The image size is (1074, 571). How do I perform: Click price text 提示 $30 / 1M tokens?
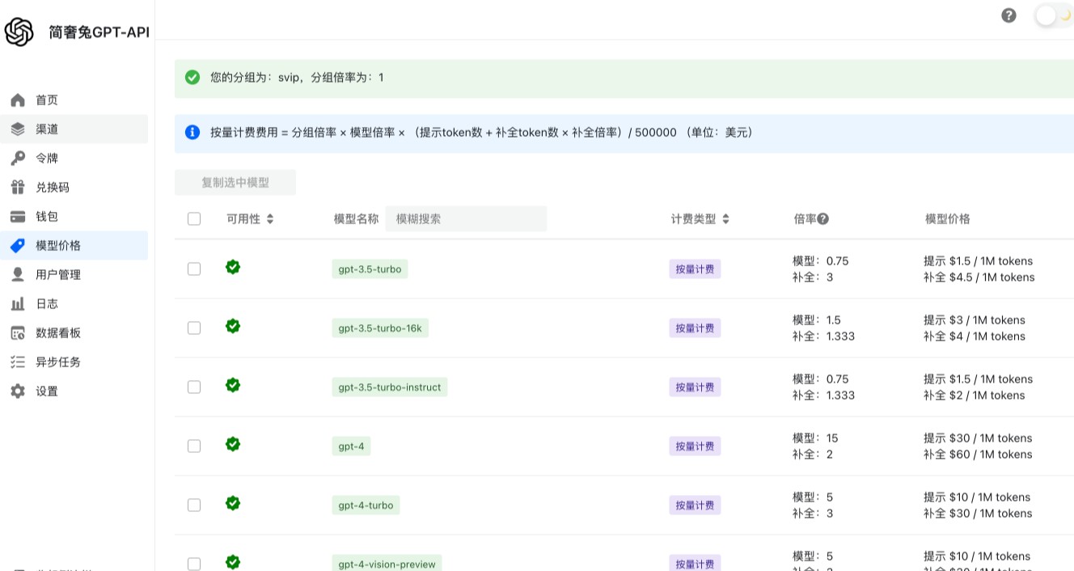(x=978, y=438)
